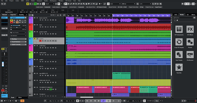This screenshot has height=103, width=197.
Task: Click the Redo arrow in the toolbar
Action: 5,4
